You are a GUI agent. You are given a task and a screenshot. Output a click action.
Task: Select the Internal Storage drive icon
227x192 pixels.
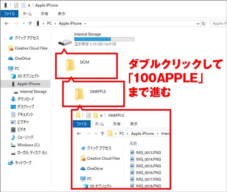coord(65,42)
